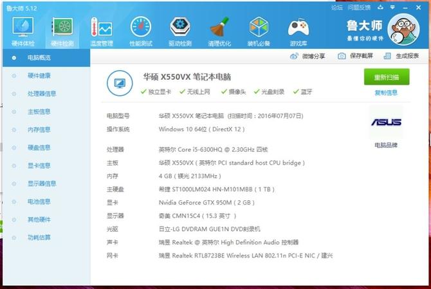The width and height of the screenshot is (431, 289).
Task: Click the 奇美 CMN15C4 display value
Action: [x=197, y=216]
